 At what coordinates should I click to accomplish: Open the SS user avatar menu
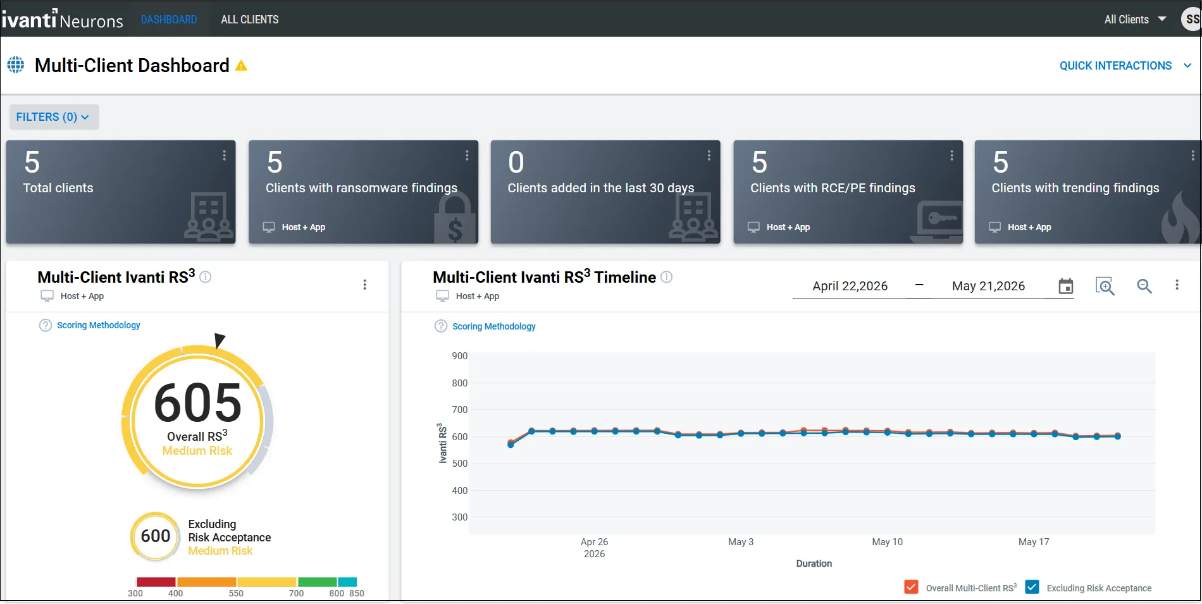(x=1191, y=19)
